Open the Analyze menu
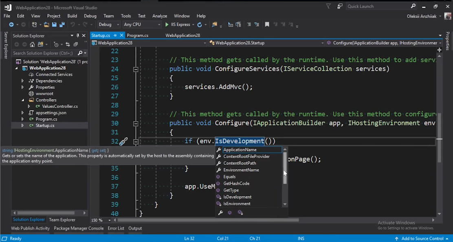The width and height of the screenshot is (453, 242). (x=160, y=16)
